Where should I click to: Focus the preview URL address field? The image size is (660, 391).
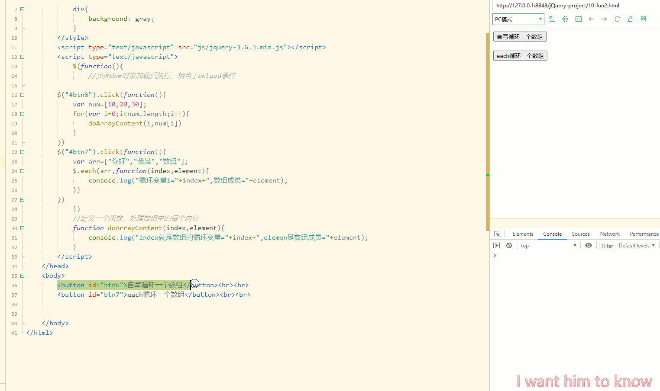[x=576, y=6]
